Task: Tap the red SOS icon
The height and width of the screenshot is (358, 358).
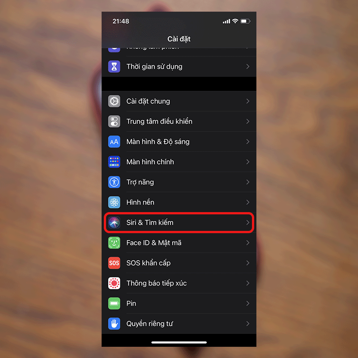Action: coord(114,263)
